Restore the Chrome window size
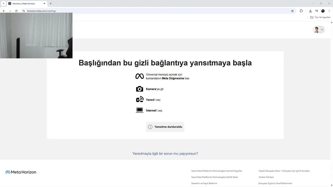The image size is (333, 187). pyautogui.click(x=321, y=4)
